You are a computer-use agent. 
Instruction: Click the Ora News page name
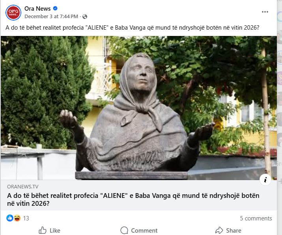click(37, 8)
